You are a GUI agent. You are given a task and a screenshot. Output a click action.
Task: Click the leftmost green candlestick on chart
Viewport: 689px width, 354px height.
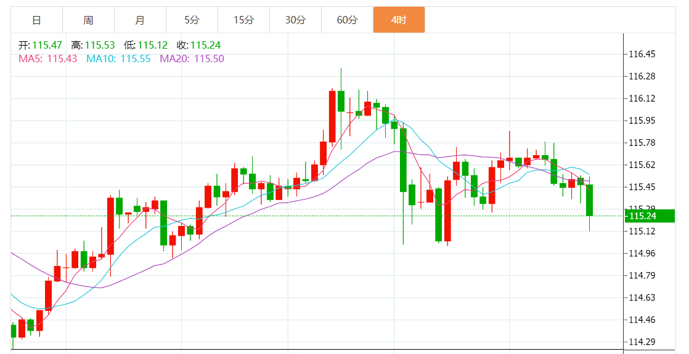13,331
